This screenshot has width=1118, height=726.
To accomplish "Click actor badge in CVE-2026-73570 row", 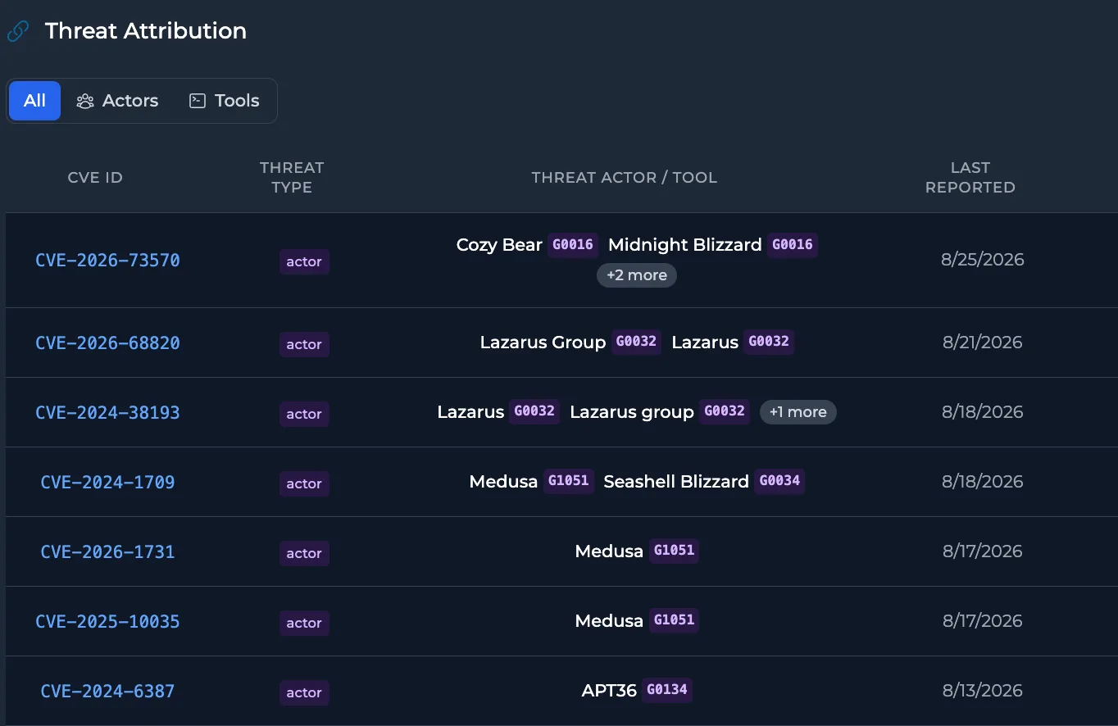I will click(x=304, y=262).
